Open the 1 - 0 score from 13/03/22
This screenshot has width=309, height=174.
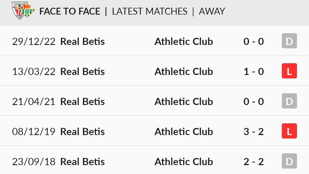click(x=253, y=72)
